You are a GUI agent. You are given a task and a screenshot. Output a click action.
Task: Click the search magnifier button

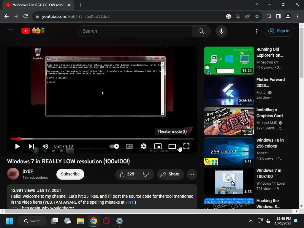(201, 31)
